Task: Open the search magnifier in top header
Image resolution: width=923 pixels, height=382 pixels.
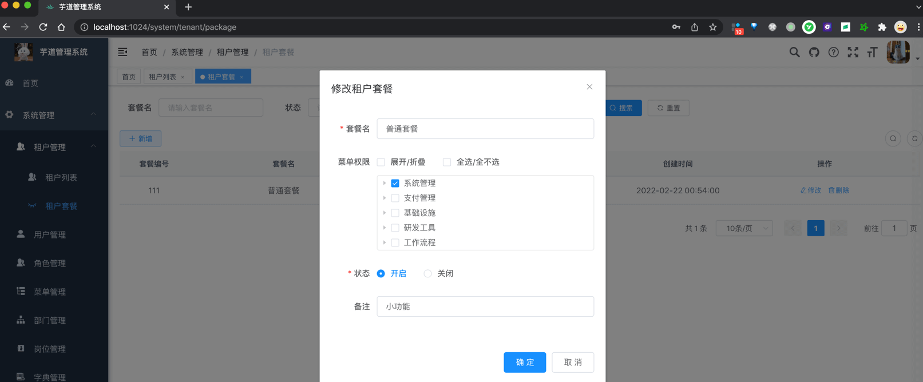Action: (794, 53)
